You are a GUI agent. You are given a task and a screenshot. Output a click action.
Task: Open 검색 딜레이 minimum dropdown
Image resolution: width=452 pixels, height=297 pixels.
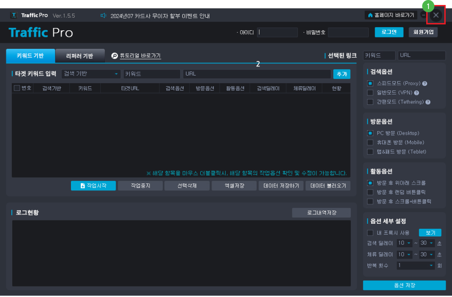(405, 243)
